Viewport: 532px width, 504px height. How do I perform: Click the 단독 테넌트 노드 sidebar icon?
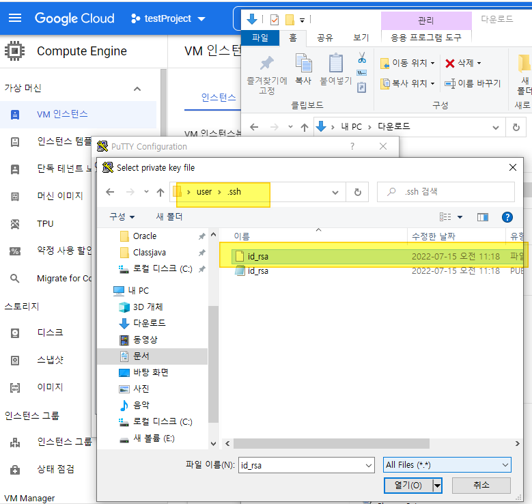(x=15, y=169)
